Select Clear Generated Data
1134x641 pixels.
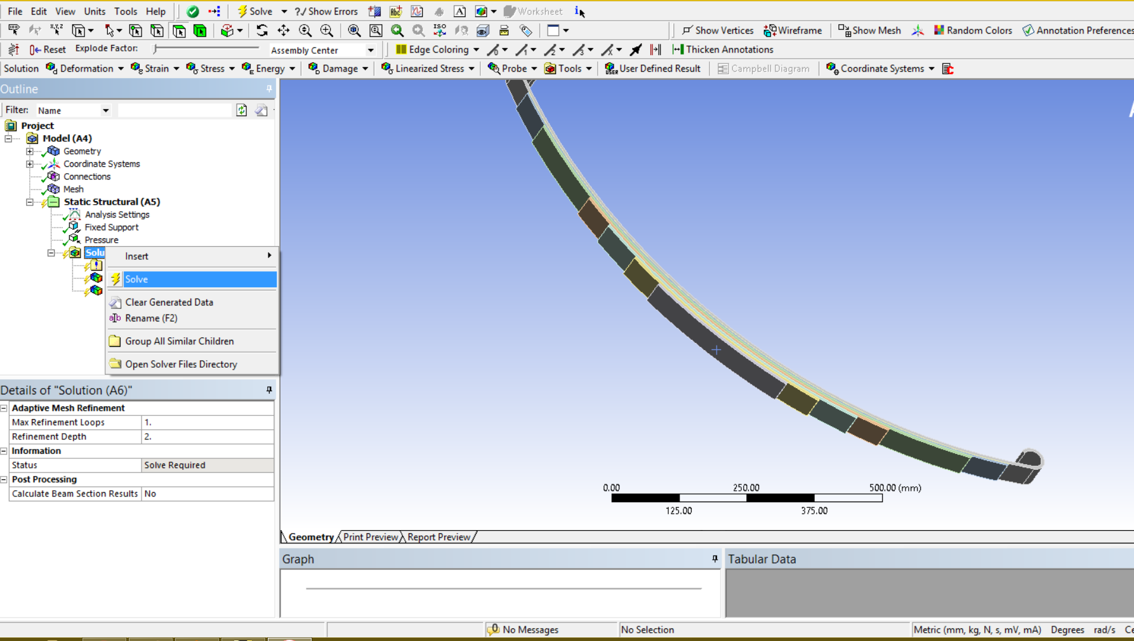coord(192,302)
